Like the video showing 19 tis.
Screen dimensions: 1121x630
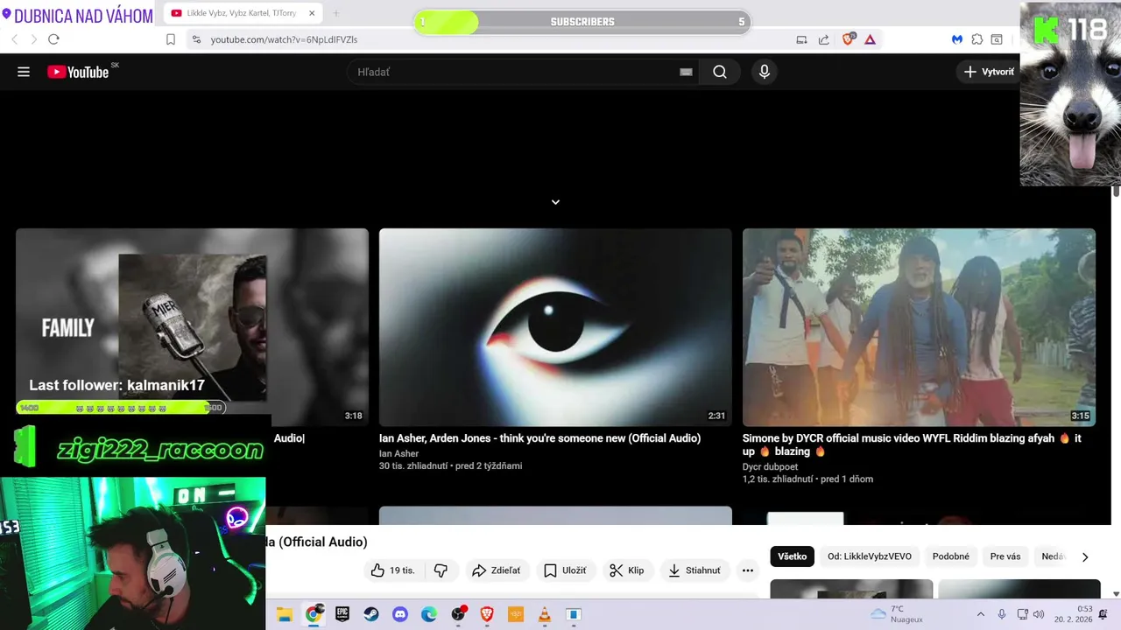[x=393, y=570]
